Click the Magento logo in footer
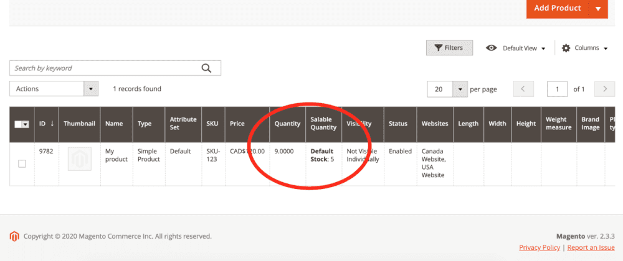Image resolution: width=623 pixels, height=261 pixels. 14,236
